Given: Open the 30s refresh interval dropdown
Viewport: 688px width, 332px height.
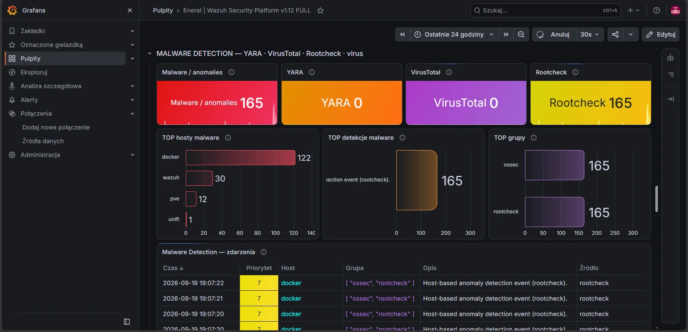Looking at the screenshot, I should tap(590, 34).
